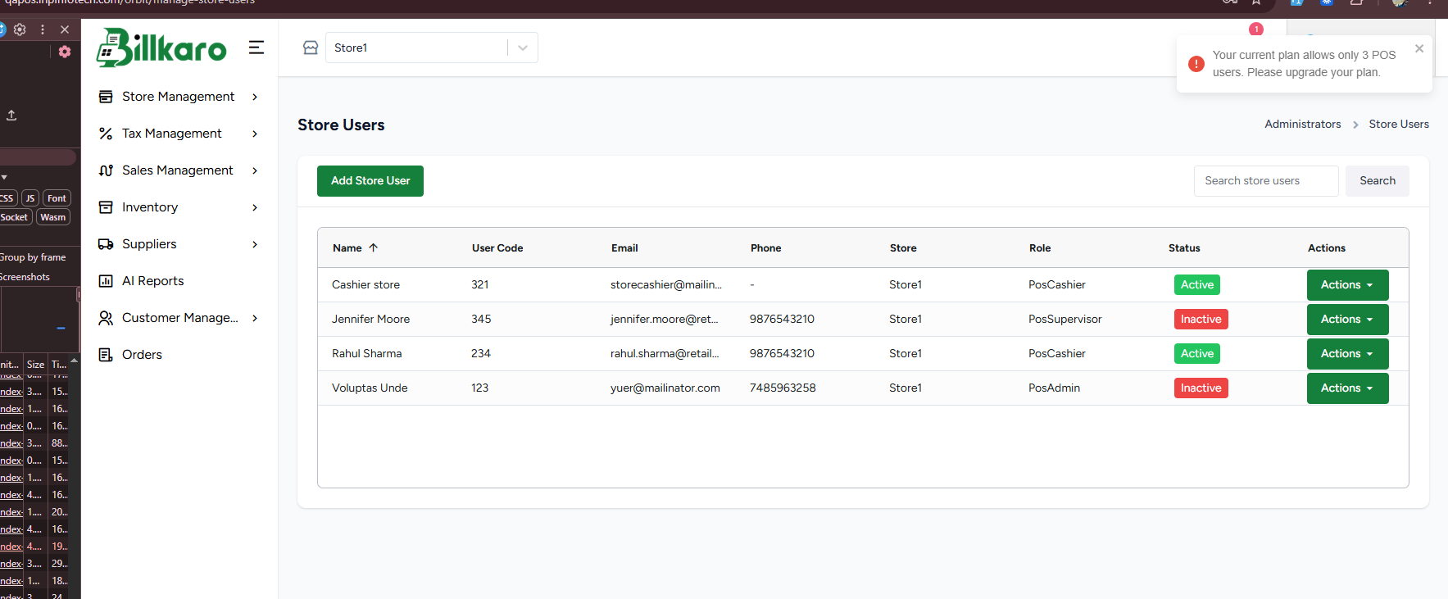Click the Search button
This screenshot has height=599, width=1448.
1377,181
